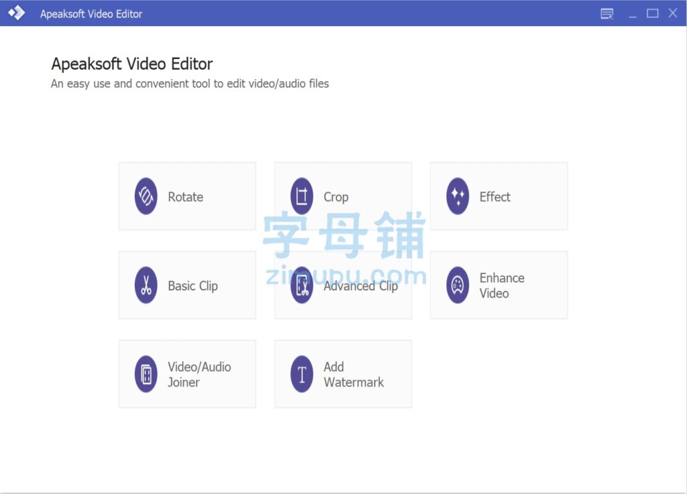Click the Enhance Video palette icon
This screenshot has width=687, height=494.
(x=458, y=286)
